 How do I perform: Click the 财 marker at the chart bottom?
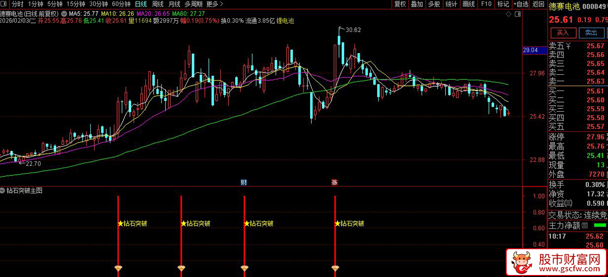pos(244,182)
